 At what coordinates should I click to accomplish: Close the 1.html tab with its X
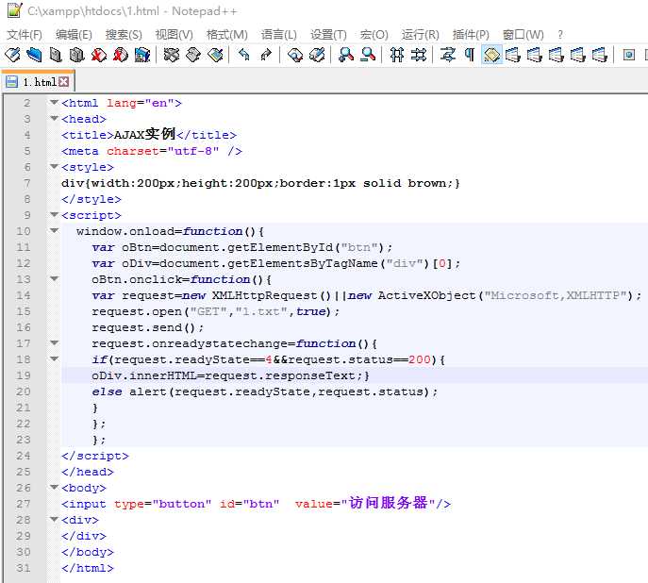[x=63, y=82]
